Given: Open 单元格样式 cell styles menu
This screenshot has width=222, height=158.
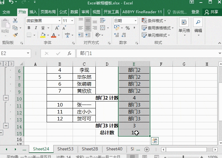Looking at the screenshot, I should click(x=156, y=35).
